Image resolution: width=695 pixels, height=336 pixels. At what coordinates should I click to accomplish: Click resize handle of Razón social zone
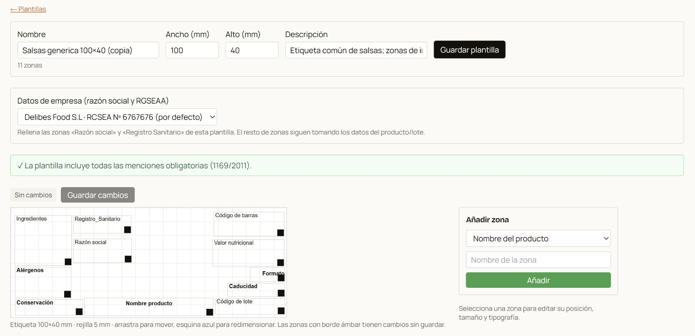[x=128, y=259]
